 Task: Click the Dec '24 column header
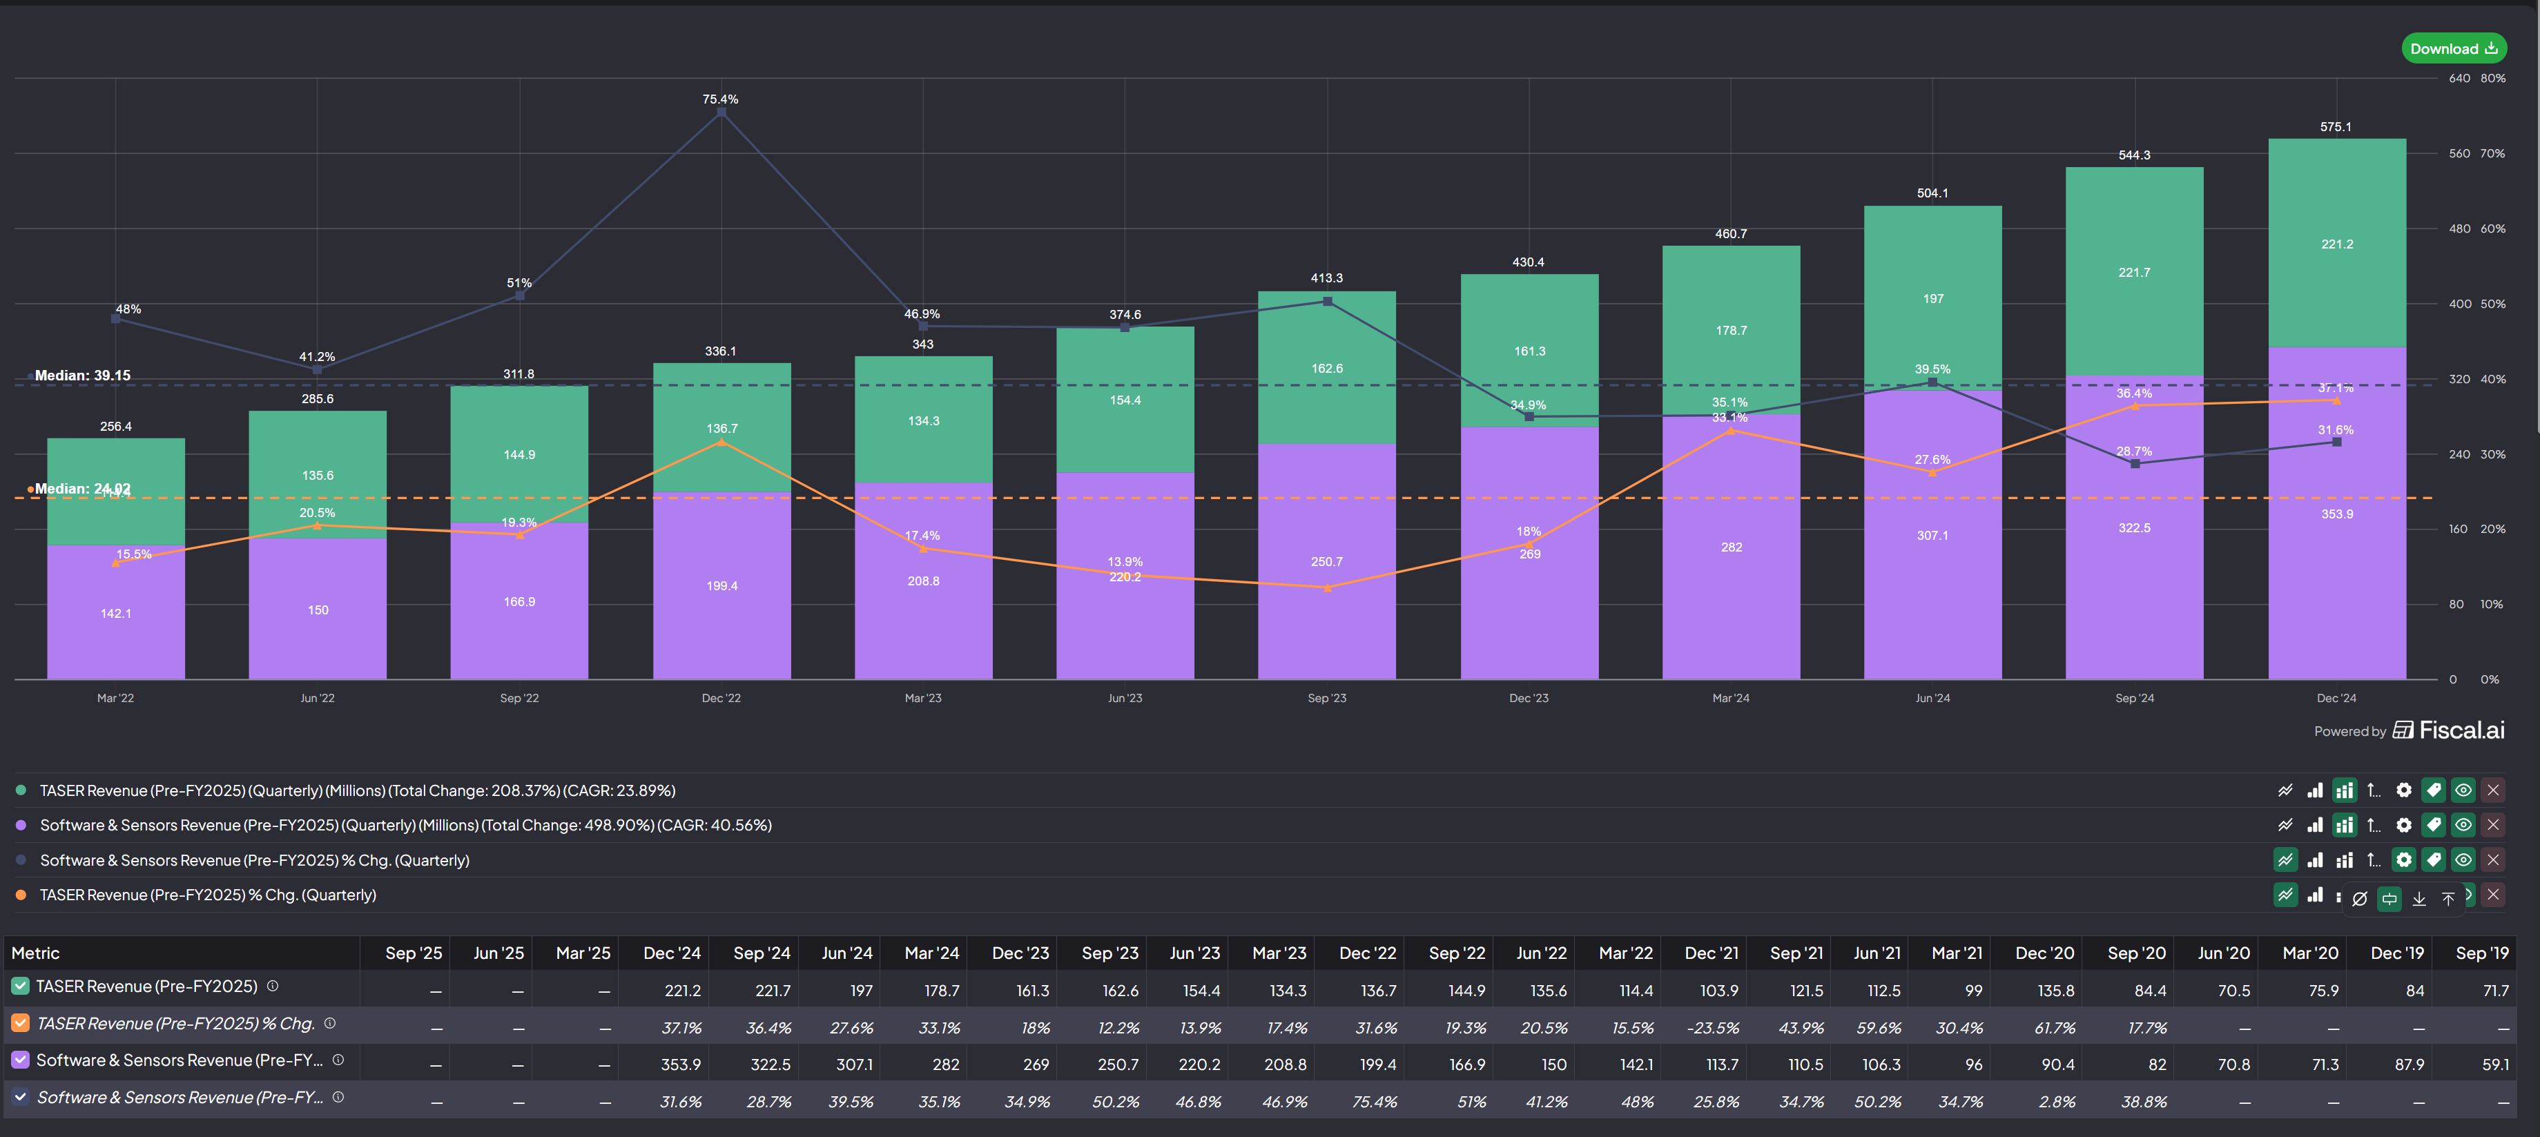(672, 953)
